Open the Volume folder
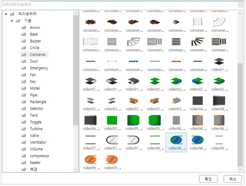Image resolution: width=246 pixels, height=186 pixels. pyautogui.click(x=36, y=149)
